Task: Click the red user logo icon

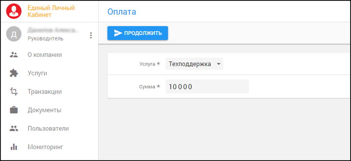Action: [14, 11]
